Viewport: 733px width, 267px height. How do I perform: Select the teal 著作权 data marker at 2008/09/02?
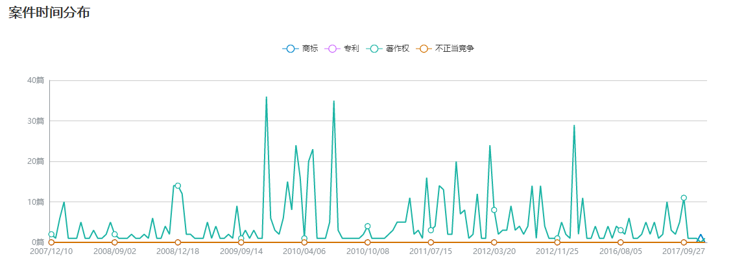point(115,235)
